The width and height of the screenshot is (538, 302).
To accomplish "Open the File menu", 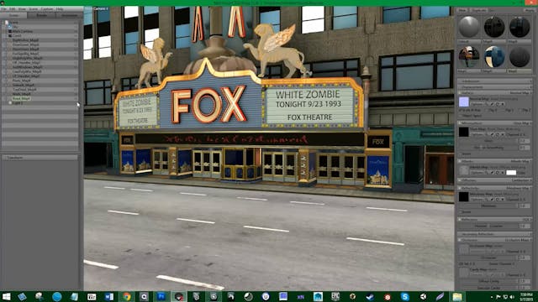I will point(3,9).
